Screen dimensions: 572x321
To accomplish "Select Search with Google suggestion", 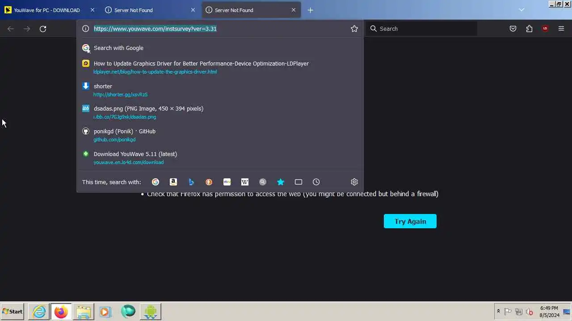I will click(x=220, y=48).
